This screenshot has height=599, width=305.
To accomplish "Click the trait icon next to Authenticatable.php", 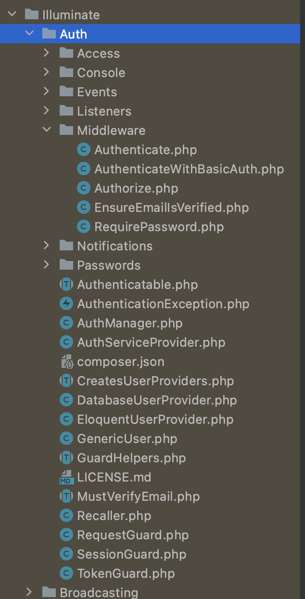I will click(x=66, y=285).
